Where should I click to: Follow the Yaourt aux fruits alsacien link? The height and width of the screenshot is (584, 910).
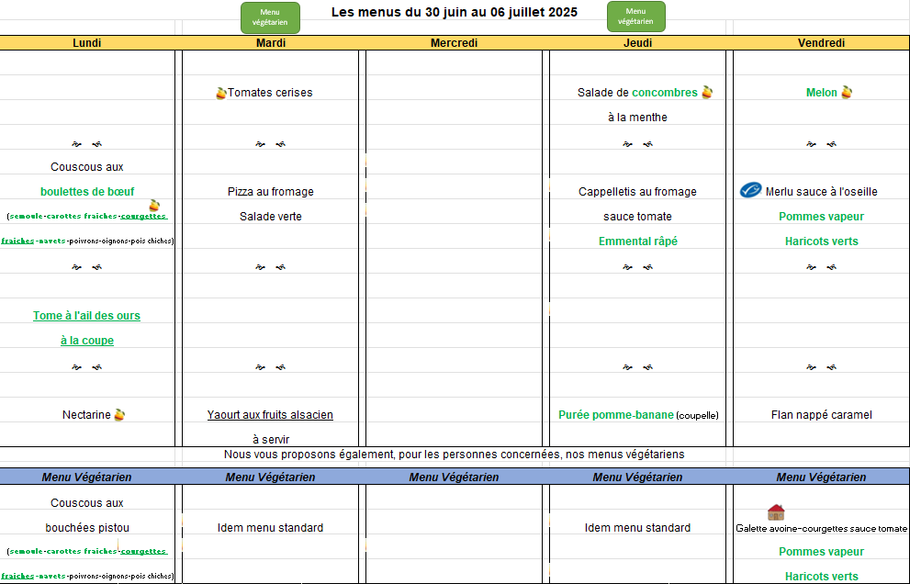[x=270, y=415]
